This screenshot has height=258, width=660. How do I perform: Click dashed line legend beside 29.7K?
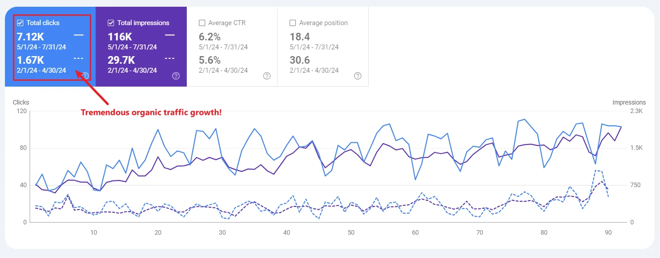[x=170, y=58]
